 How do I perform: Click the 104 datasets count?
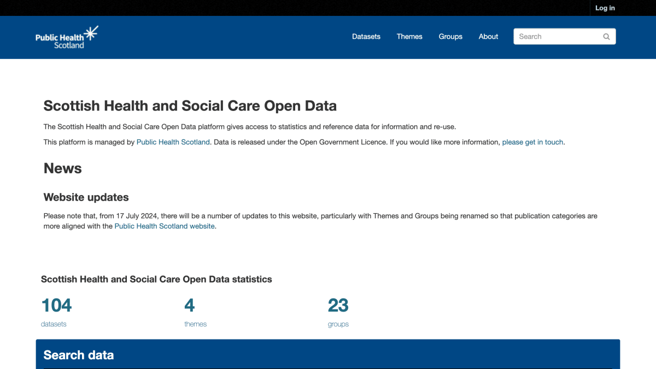point(56,305)
